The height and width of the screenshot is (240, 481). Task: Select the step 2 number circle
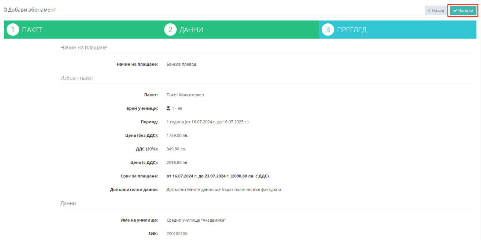point(170,30)
